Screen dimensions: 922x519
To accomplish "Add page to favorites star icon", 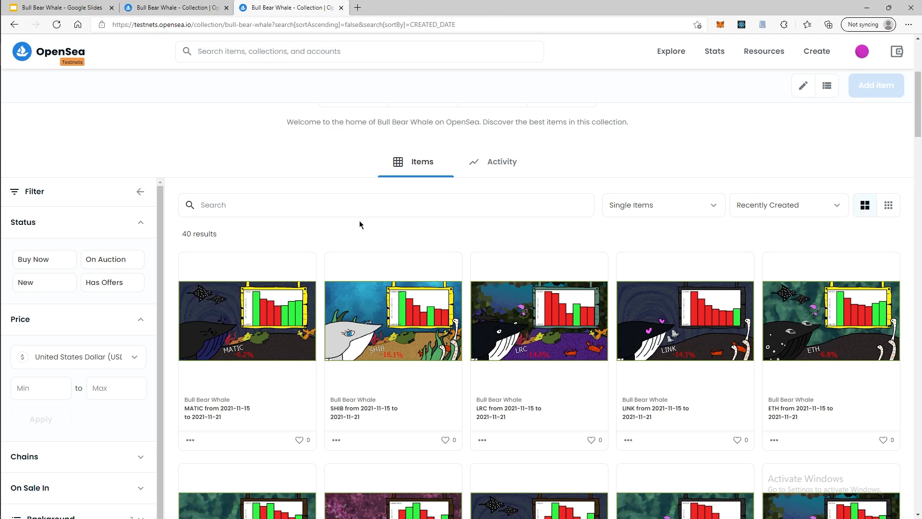I will pyautogui.click(x=697, y=25).
